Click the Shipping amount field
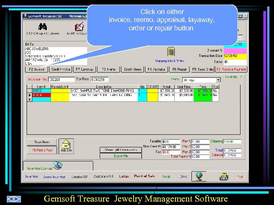 coord(232,142)
